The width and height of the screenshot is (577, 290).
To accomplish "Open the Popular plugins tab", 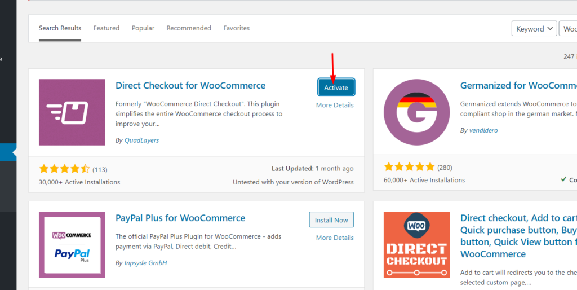I will (x=143, y=28).
